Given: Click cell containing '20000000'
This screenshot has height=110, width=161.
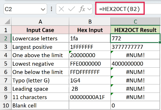Looking at the screenshot, I should pyautogui.click(x=90, y=55).
